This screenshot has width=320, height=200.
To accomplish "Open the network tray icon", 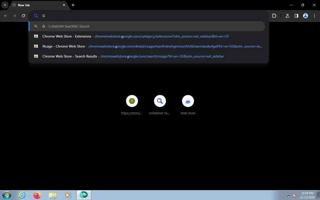I will point(289,195).
